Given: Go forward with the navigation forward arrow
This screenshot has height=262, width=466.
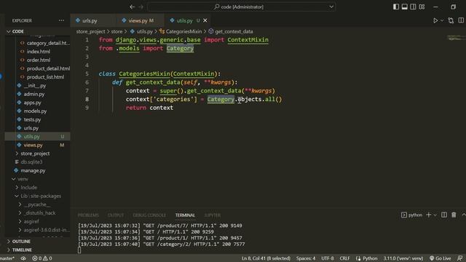Looking at the screenshot, I should pyautogui.click(x=141, y=7).
